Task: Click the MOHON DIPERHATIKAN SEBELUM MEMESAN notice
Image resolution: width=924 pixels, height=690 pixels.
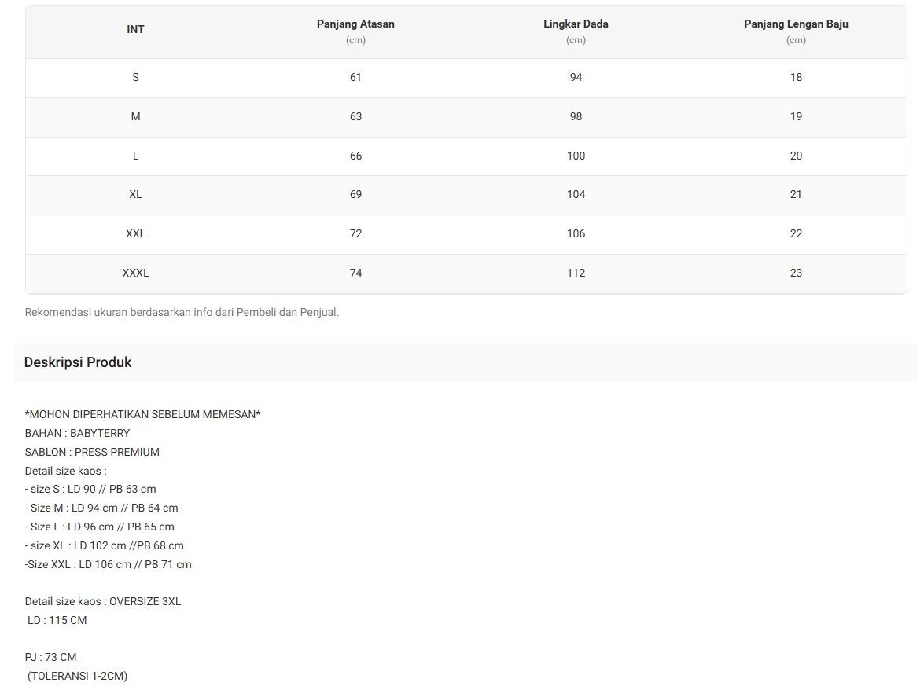Action: [x=142, y=414]
